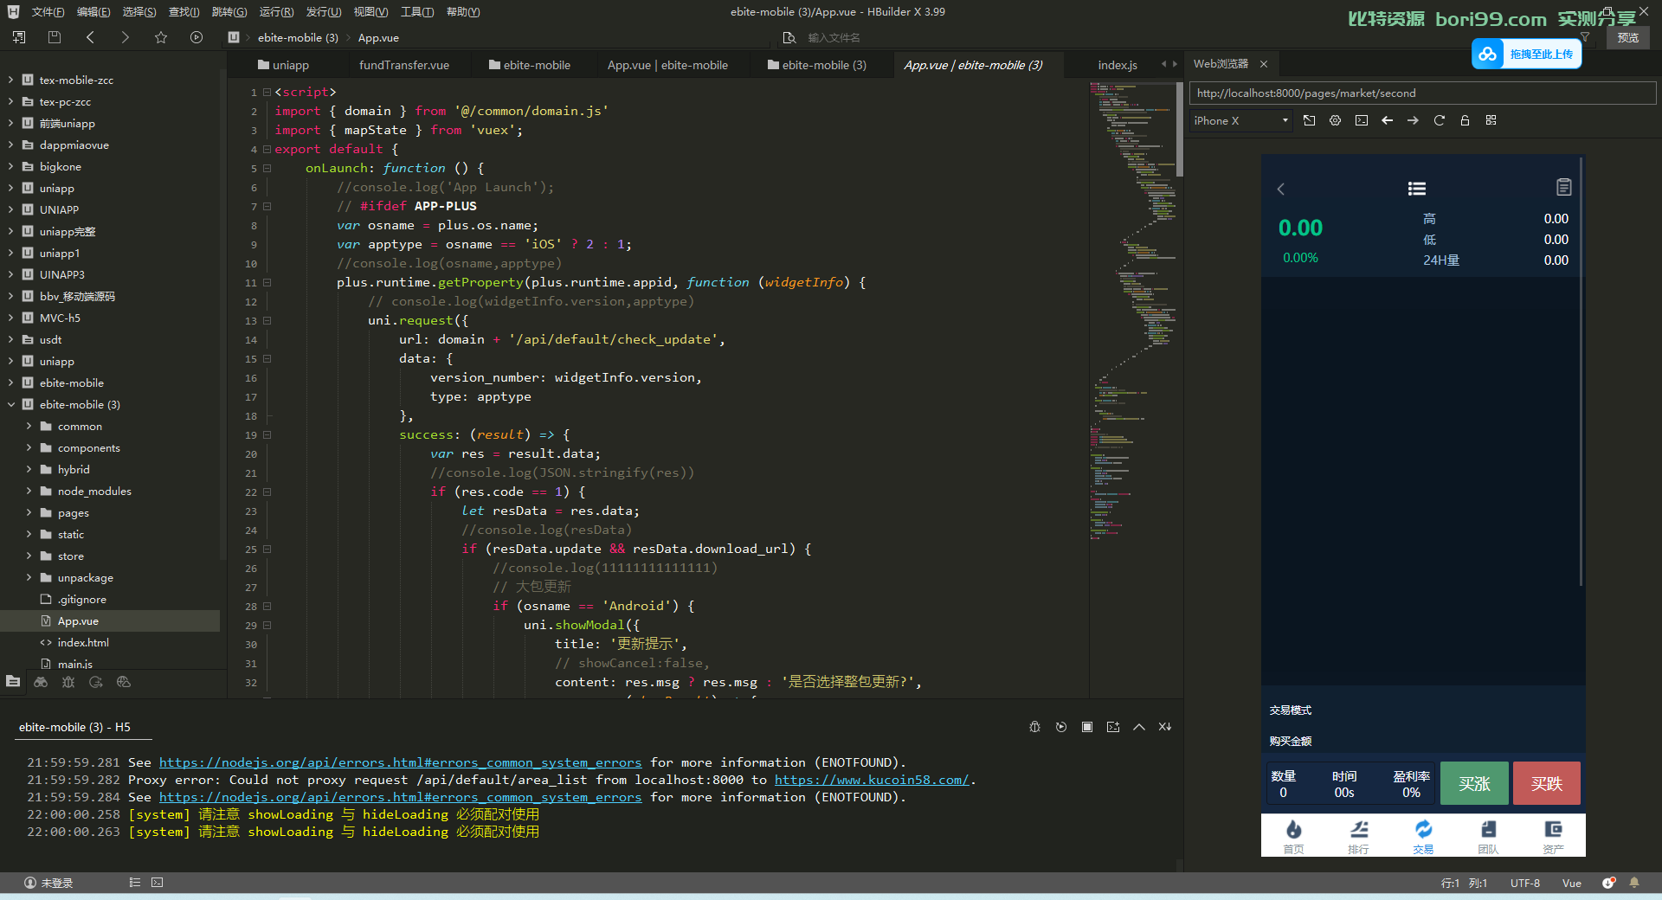1662x900 pixels.
Task: Click the run play-circle icon in toolbar
Action: coord(196,37)
